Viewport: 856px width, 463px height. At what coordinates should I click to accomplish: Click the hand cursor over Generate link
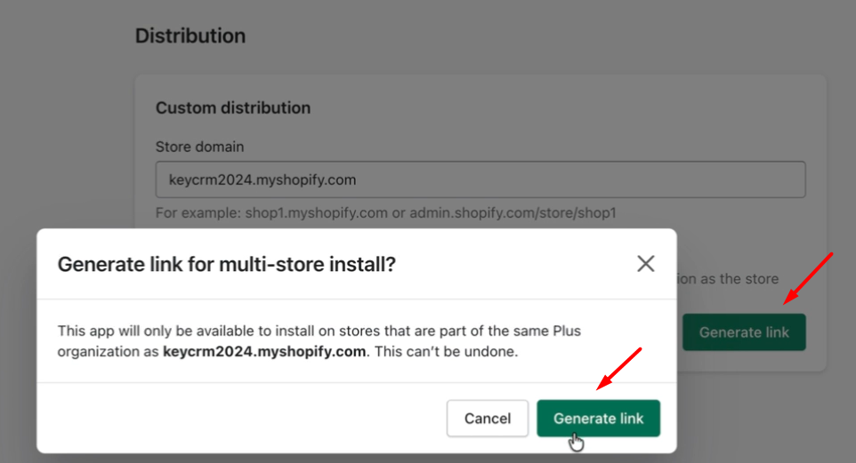tap(577, 441)
